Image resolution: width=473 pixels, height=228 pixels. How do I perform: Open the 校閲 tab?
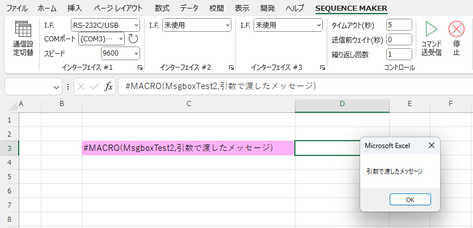pyautogui.click(x=216, y=8)
